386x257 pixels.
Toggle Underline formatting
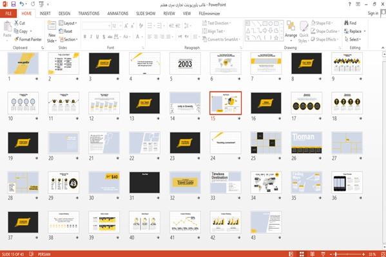pyautogui.click(x=97, y=37)
